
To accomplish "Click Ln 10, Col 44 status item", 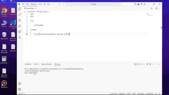I will [113, 93].
